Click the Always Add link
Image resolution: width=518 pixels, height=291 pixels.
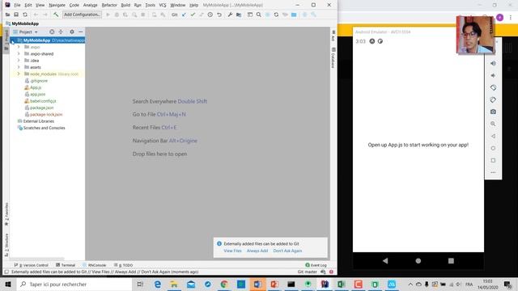(257, 251)
